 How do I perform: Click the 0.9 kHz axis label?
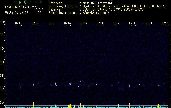coord(2,62)
